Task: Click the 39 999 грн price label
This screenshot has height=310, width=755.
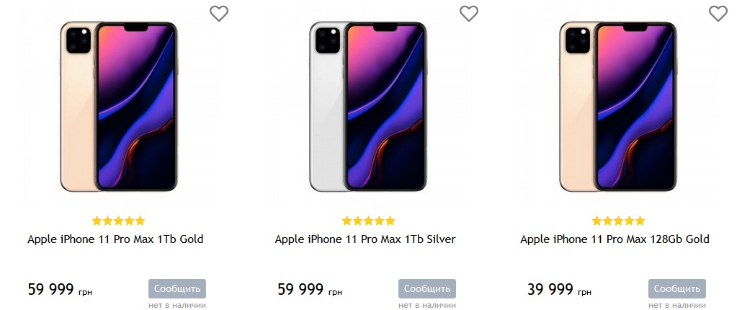Action: [559, 290]
